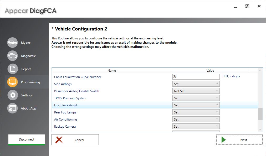The height and width of the screenshot is (156, 266).
Task: Select the TPMS Premium System label
Action: 70,98
